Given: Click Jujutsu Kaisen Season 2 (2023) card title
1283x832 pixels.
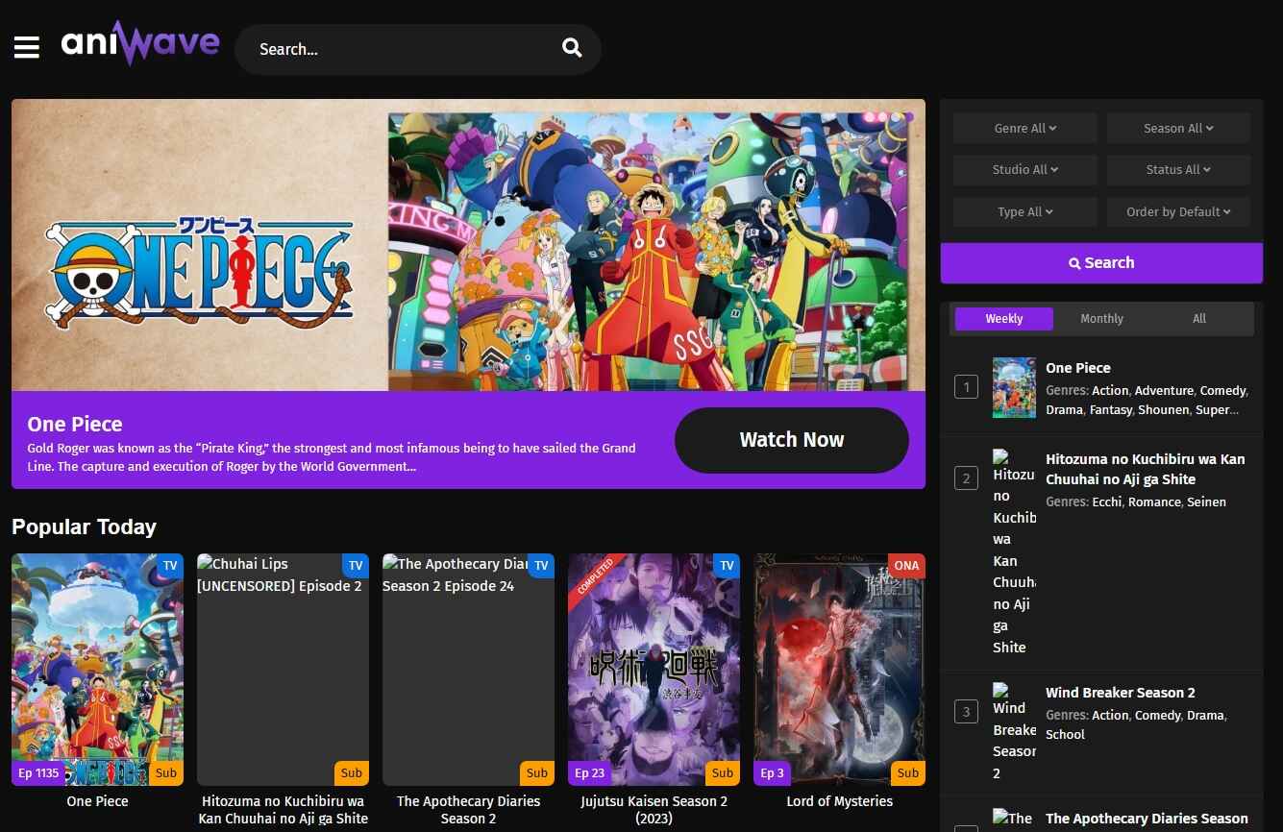Looking at the screenshot, I should [x=654, y=810].
